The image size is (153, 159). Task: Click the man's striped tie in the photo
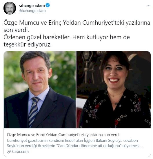pos(34,112)
